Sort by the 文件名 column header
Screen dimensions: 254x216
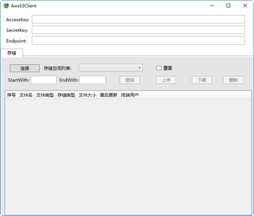[26, 95]
